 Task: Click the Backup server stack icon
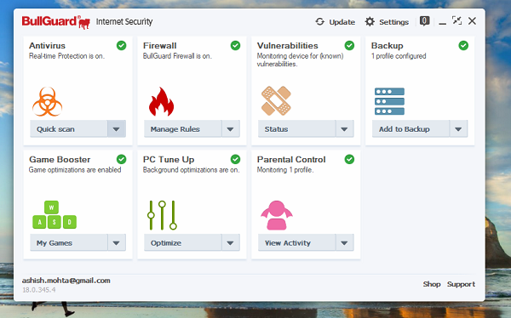[389, 101]
